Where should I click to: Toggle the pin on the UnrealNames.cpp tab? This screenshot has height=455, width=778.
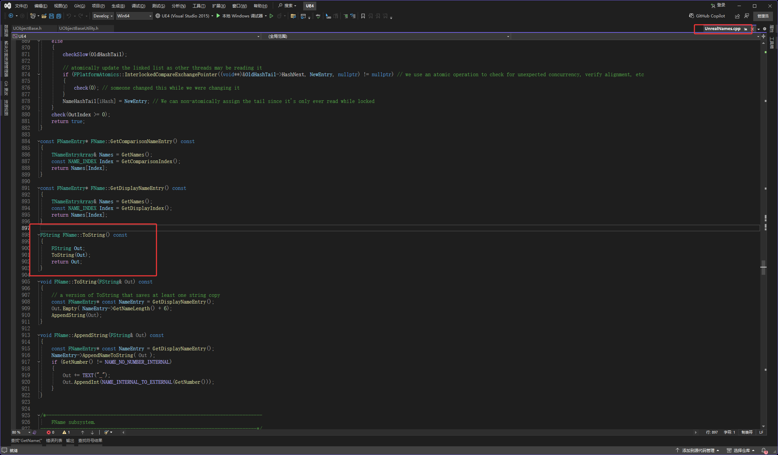(x=746, y=29)
